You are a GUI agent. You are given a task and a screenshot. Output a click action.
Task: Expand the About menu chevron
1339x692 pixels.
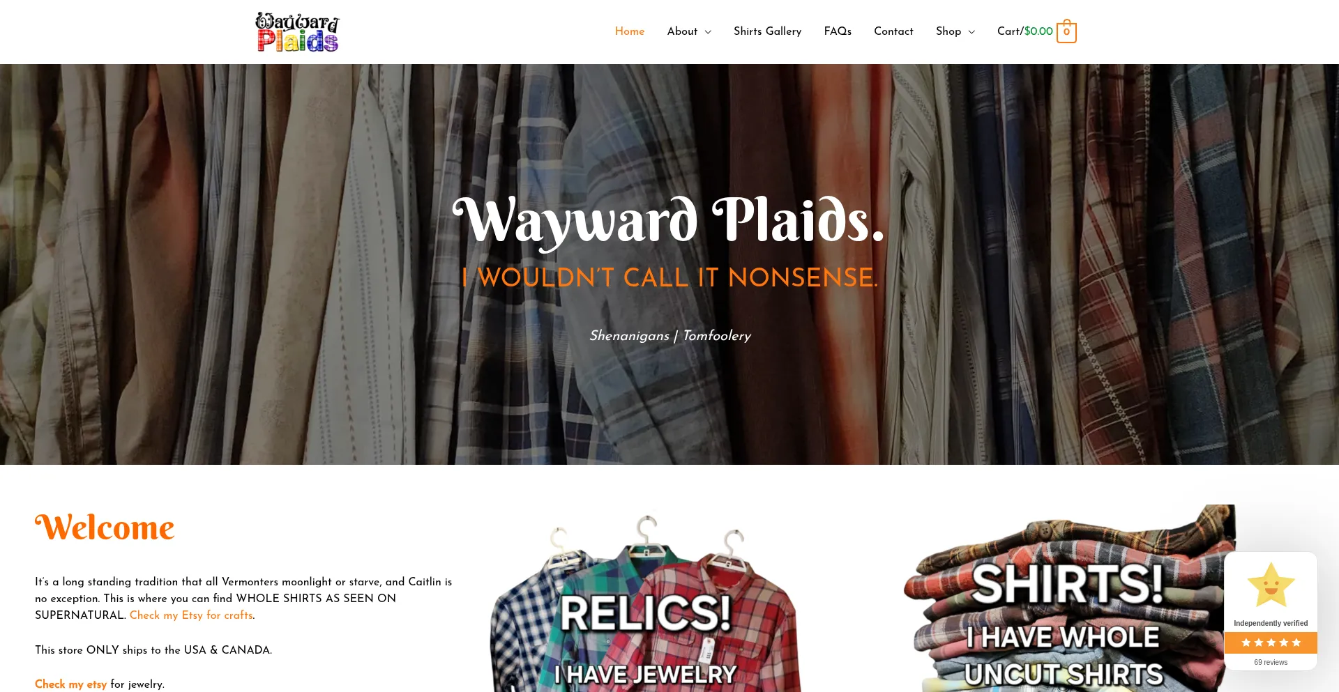click(708, 32)
